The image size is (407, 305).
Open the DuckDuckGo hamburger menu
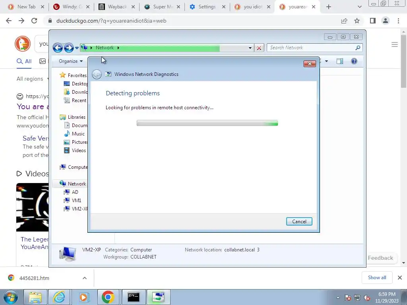pos(395,44)
